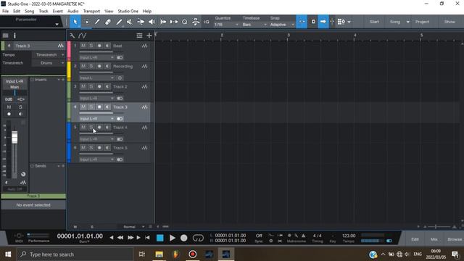
Task: Open the inspector info icon
Action: (x=14, y=36)
